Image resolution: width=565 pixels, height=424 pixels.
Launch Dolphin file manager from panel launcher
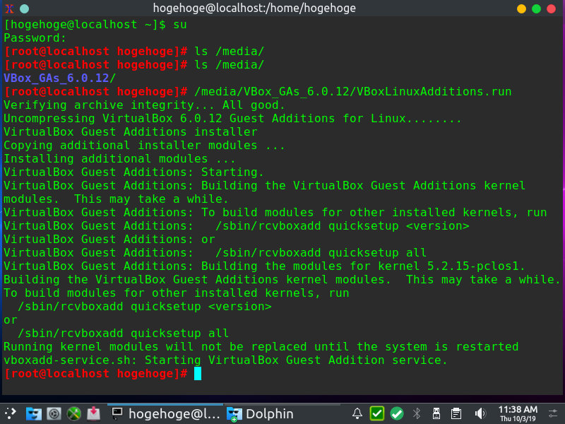[33, 413]
